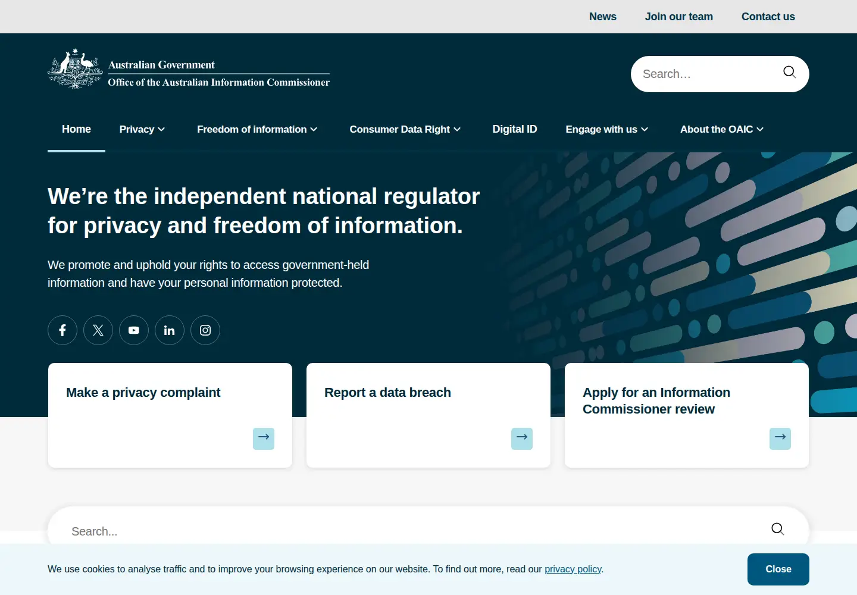This screenshot has width=857, height=595.
Task: Open the OAIC Facebook page icon
Action: (x=62, y=330)
